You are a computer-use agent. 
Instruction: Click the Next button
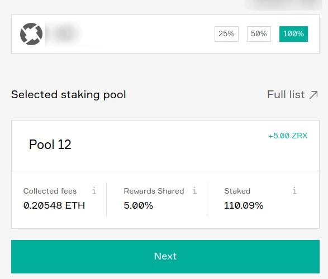click(x=165, y=257)
